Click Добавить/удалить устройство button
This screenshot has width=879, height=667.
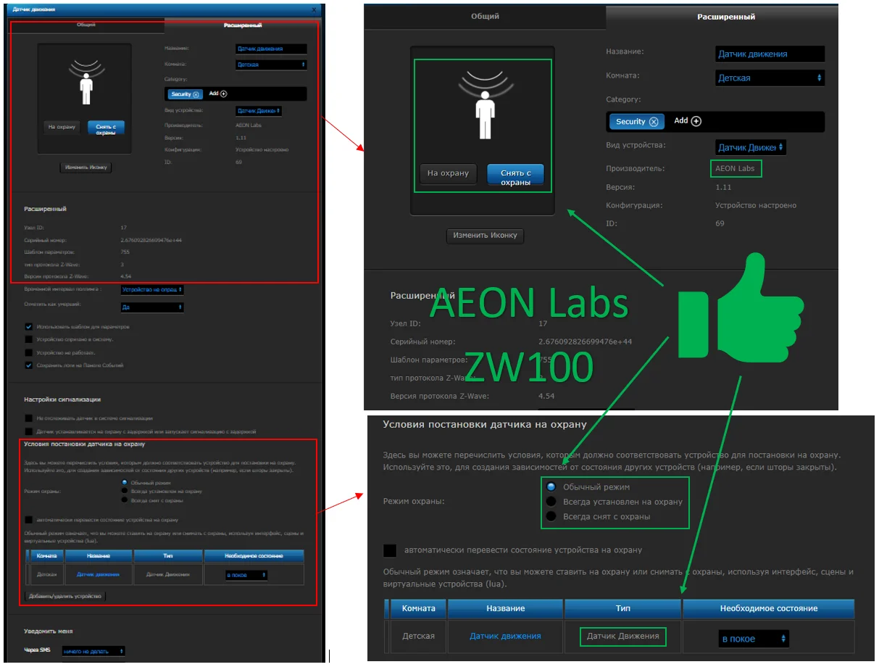pyautogui.click(x=65, y=596)
